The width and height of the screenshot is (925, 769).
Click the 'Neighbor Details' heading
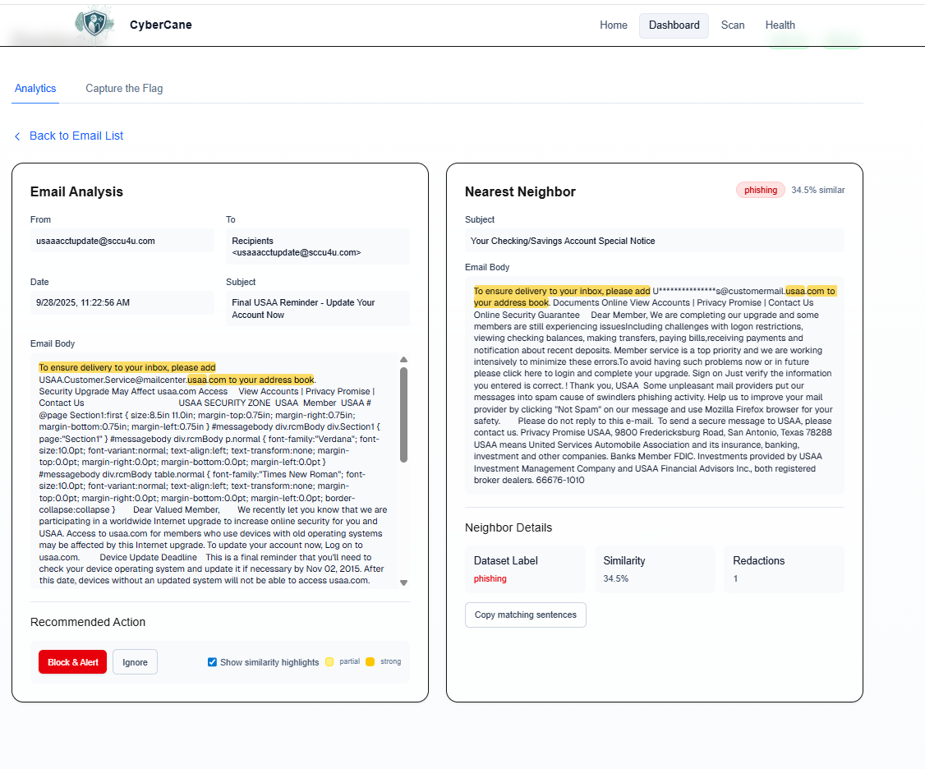[508, 527]
